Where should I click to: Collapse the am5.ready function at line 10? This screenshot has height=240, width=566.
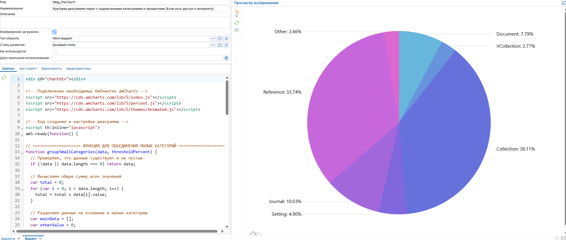[22, 135]
